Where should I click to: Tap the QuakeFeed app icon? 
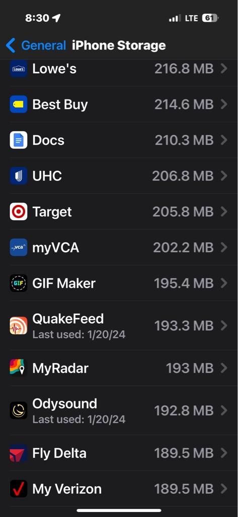point(19,326)
